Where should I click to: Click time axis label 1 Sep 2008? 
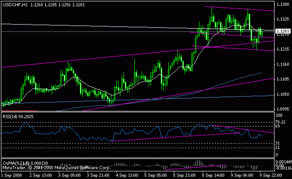12,175
